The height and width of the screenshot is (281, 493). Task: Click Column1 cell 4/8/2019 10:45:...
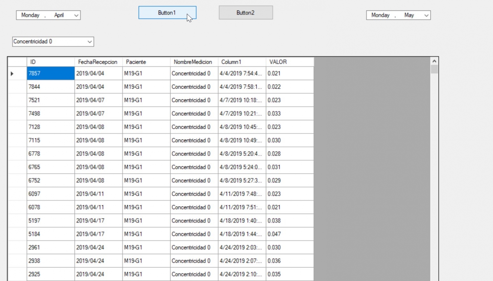242,127
